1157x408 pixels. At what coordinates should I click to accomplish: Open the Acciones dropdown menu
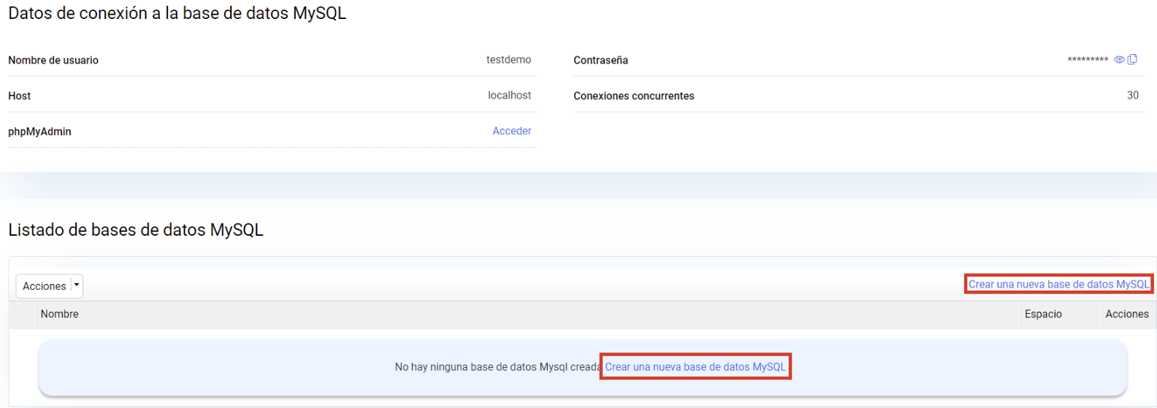pyautogui.click(x=50, y=286)
